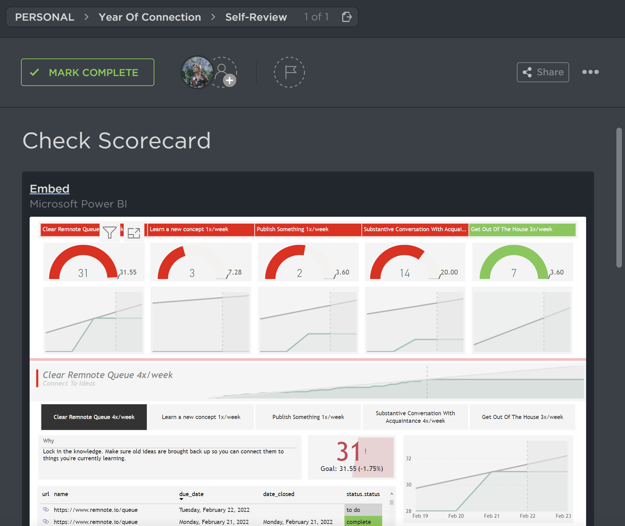Screen dimensions: 625x526
Task: Click the filter funnel icon on the visual
Action: point(110,233)
